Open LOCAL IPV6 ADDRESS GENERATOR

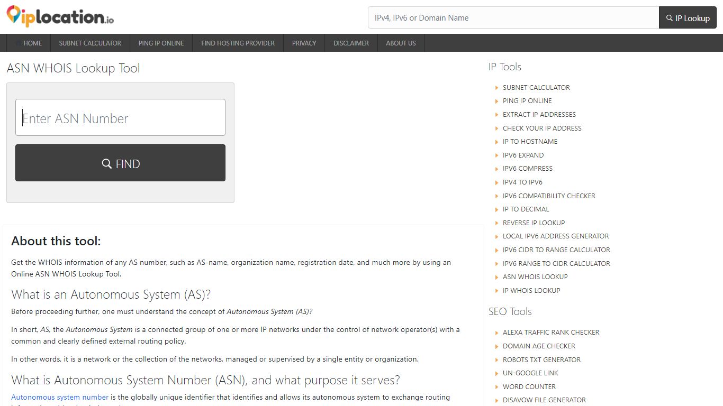(x=556, y=236)
